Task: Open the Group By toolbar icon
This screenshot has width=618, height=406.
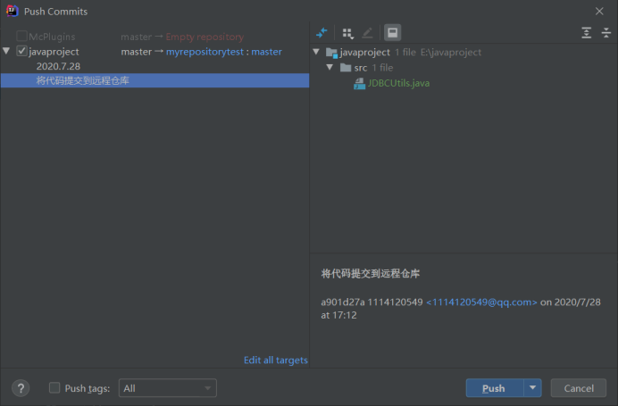Action: pyautogui.click(x=347, y=33)
